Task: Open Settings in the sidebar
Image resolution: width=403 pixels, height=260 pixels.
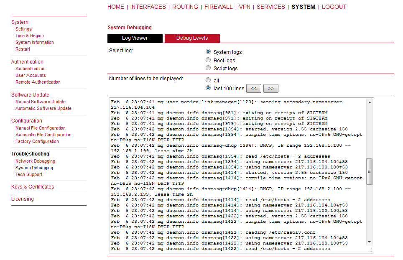Action: pos(23,29)
